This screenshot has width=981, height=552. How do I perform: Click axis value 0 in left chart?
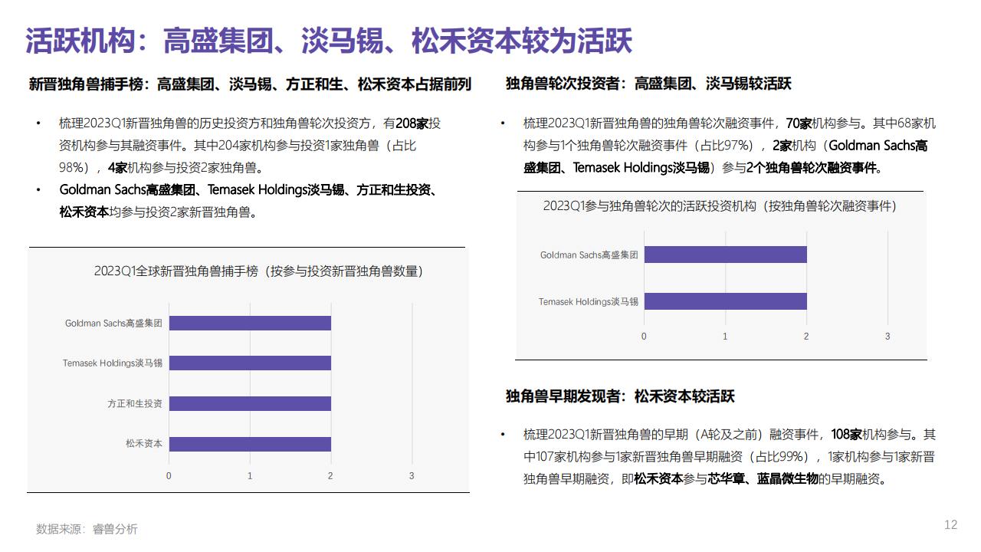(169, 476)
